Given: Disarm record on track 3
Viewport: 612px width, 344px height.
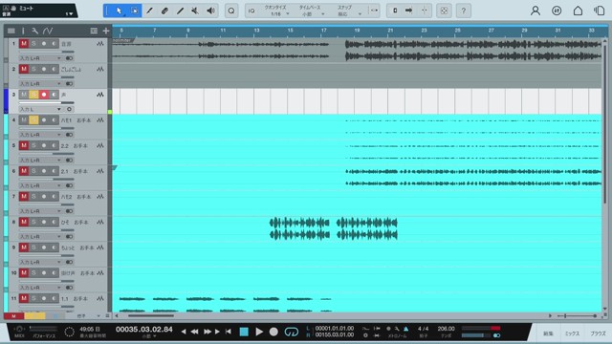Looking at the screenshot, I should pos(44,95).
